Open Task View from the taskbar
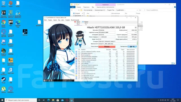The height and width of the screenshot is (102, 181). pyautogui.click(x=44, y=100)
